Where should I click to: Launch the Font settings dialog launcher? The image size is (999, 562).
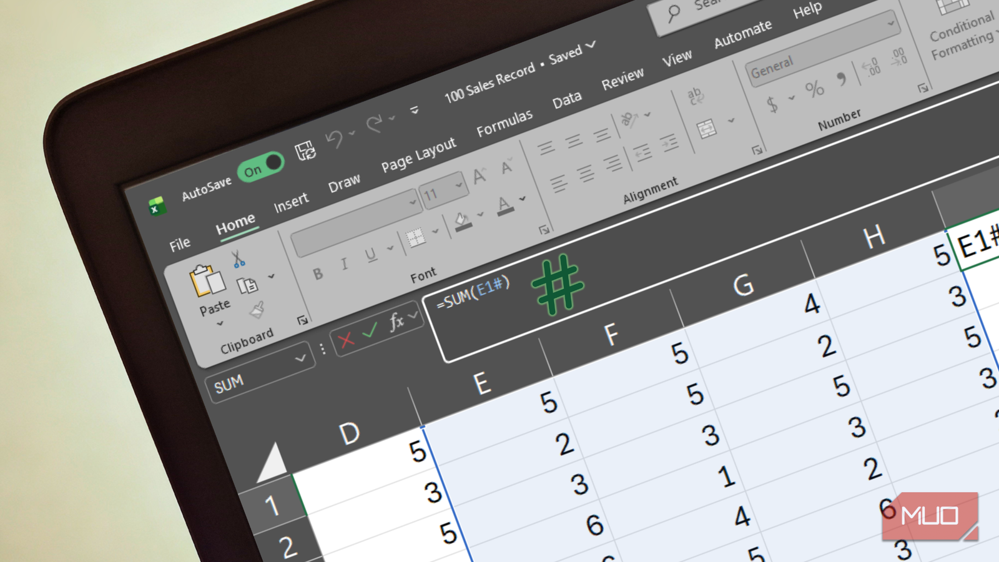click(544, 230)
